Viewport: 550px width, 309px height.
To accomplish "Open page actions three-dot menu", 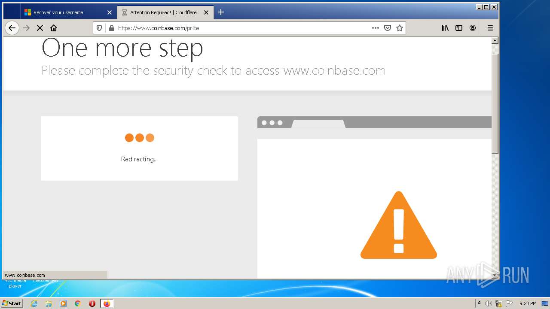I will [376, 28].
